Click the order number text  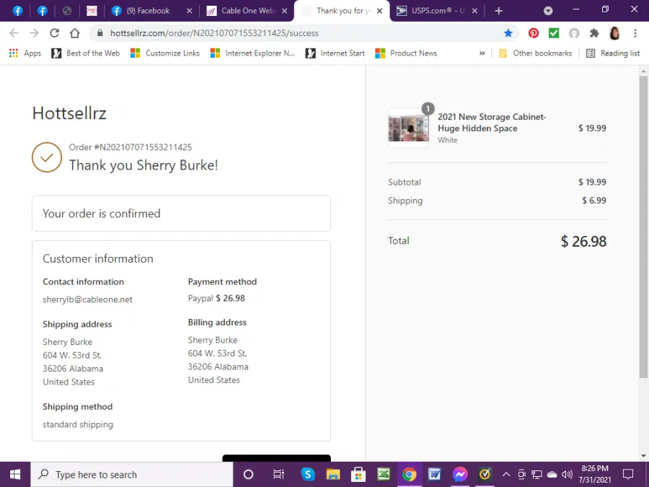(x=131, y=147)
